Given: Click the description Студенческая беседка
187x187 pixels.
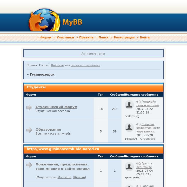Looking at the screenshot, I should tap(52, 111).
